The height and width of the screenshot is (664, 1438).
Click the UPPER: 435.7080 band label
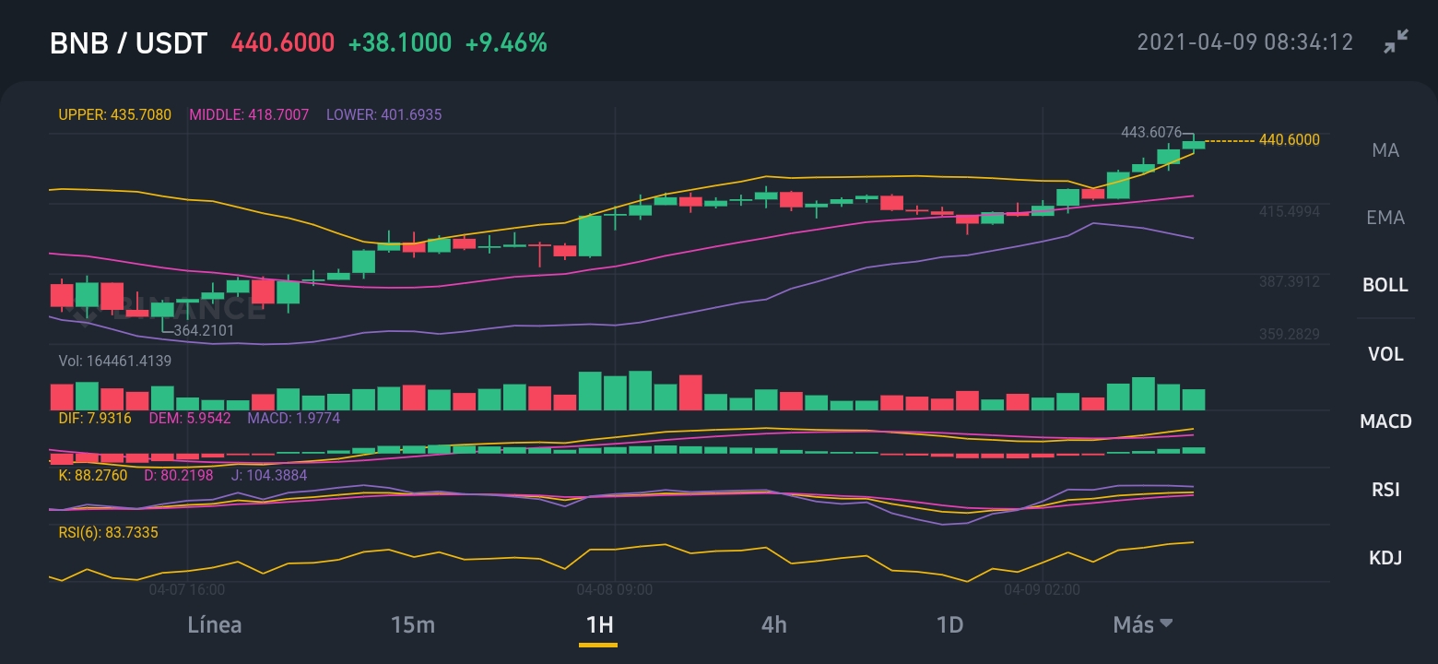pos(114,115)
